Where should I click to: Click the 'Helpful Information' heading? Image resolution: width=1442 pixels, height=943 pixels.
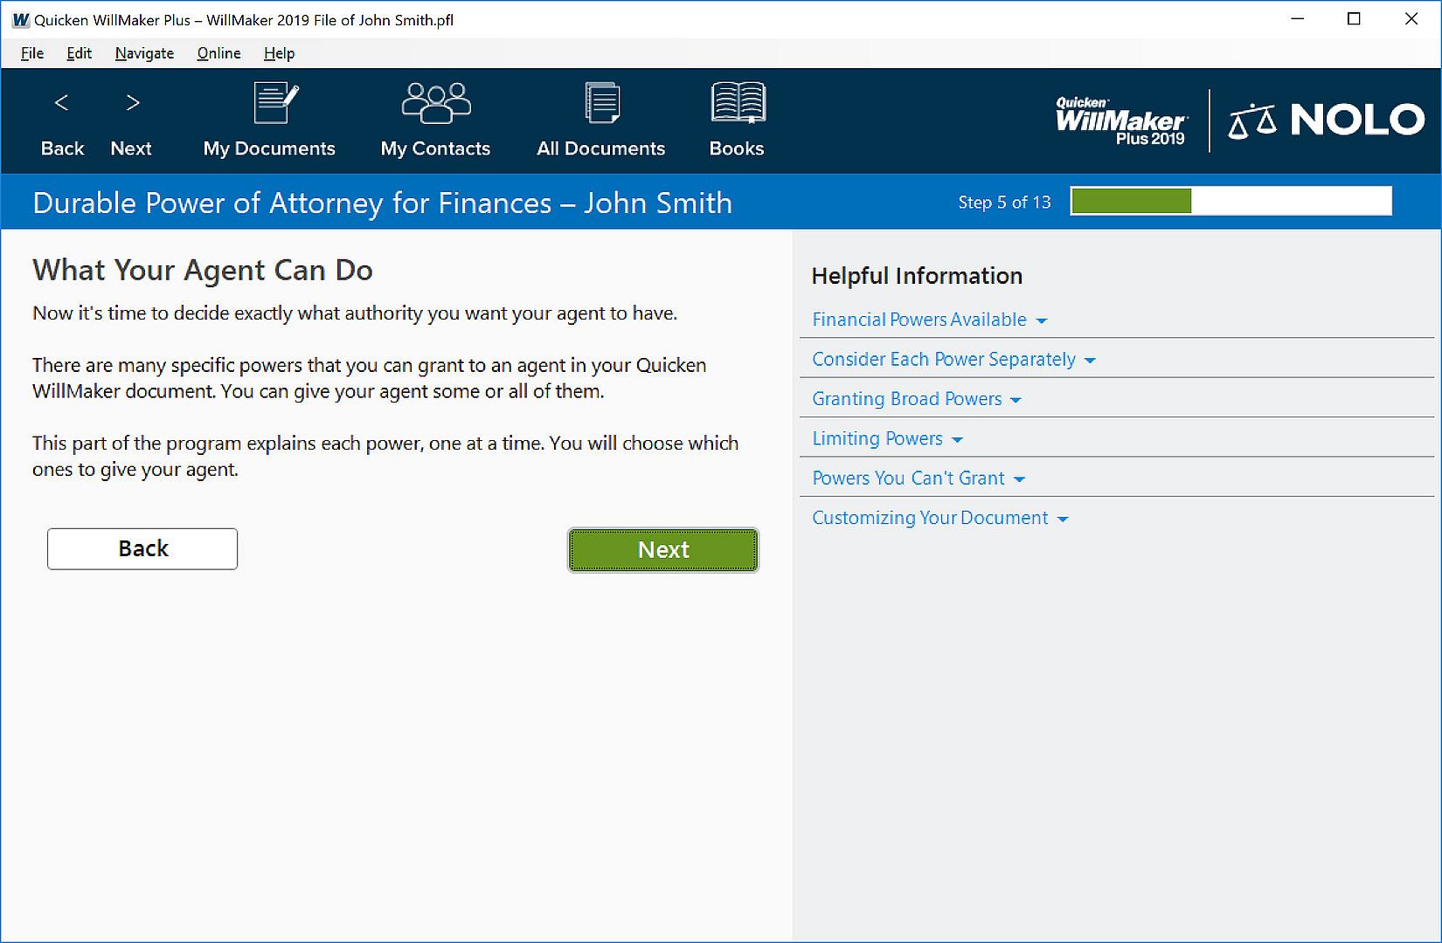917,276
